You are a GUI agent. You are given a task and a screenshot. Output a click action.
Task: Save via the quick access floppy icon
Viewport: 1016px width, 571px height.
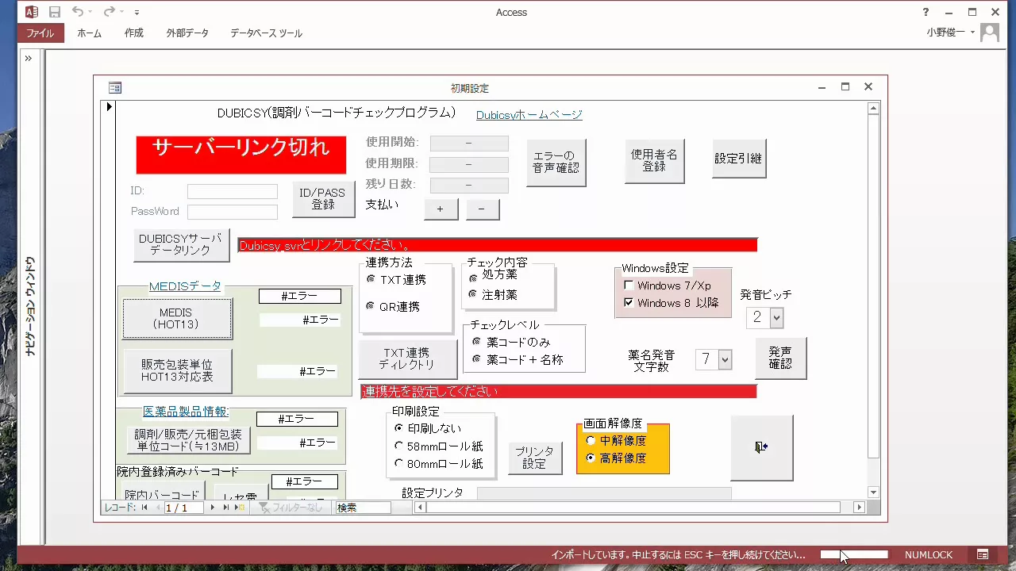55,12
